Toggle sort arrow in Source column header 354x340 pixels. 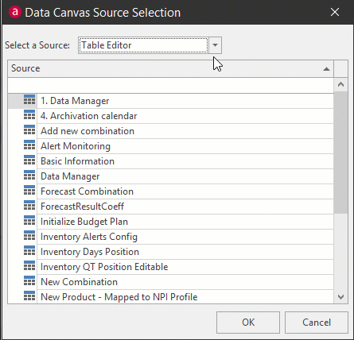click(x=326, y=69)
